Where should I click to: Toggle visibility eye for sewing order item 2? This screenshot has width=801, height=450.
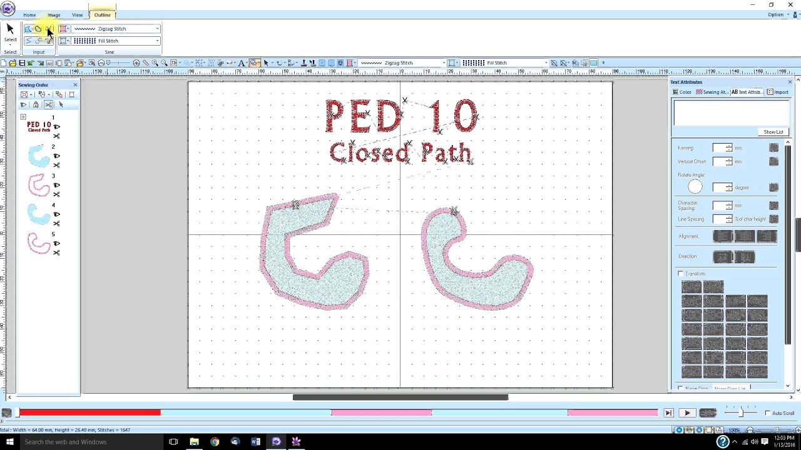(x=56, y=156)
